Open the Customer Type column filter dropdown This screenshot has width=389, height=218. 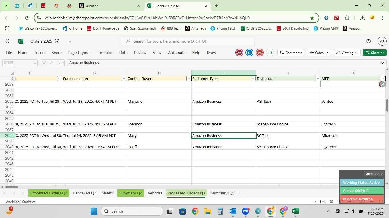253,79
